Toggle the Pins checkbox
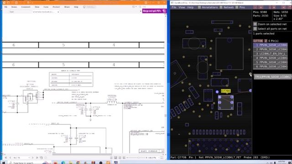 click(x=237, y=7)
